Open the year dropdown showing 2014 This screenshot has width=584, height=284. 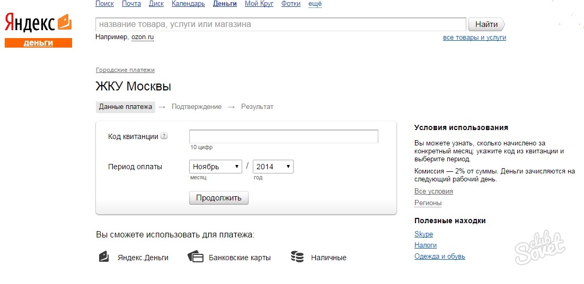click(273, 167)
